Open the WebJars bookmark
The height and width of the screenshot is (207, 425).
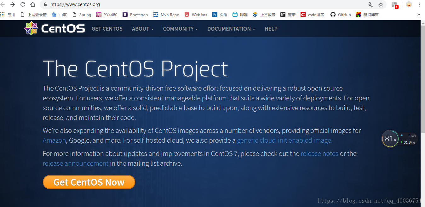pos(196,15)
